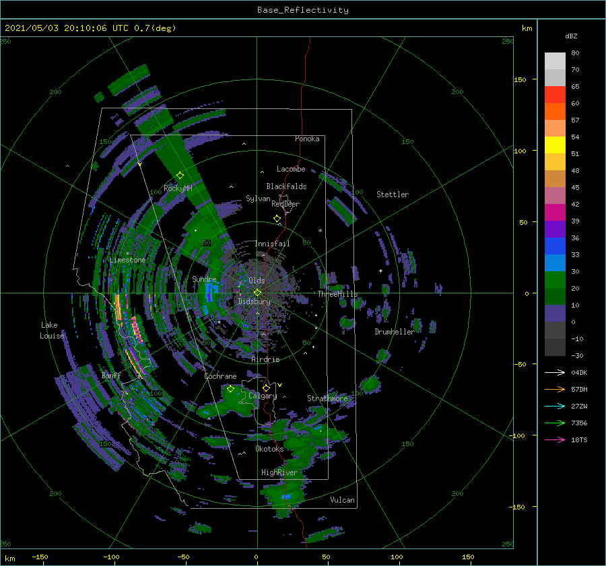Pick the light gray 70-80 dBZ swatch
The height and width of the screenshot is (566, 606).
tap(555, 61)
